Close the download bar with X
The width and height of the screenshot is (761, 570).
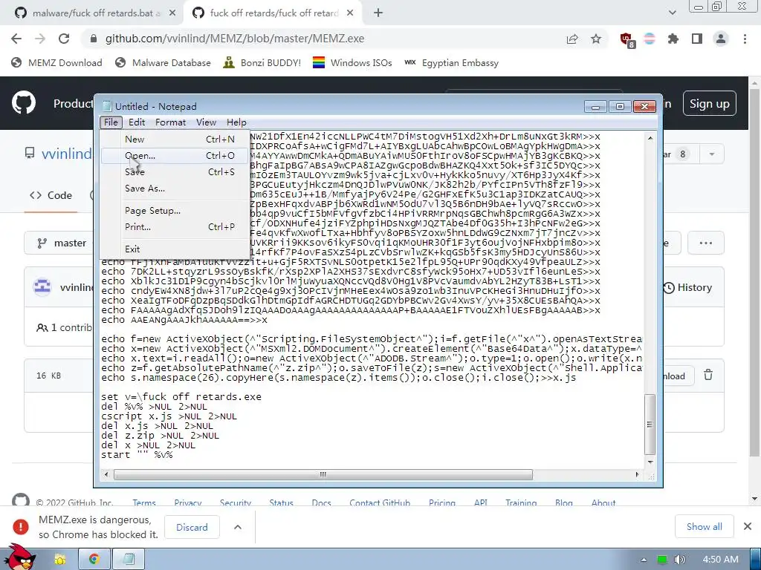pyautogui.click(x=748, y=526)
